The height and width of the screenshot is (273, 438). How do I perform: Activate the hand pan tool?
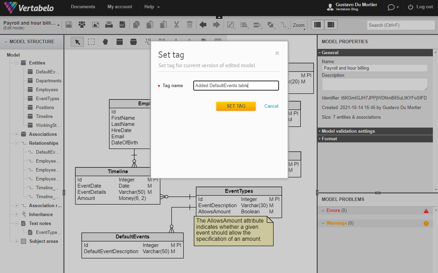(106, 42)
